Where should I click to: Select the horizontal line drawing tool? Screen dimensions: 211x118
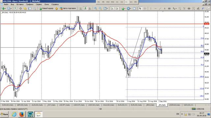pyautogui.click(x=155, y=9)
